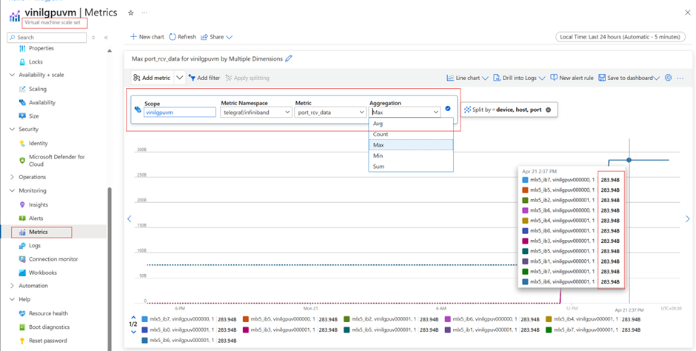Choose Avg aggregation option
Image resolution: width=696 pixels, height=351 pixels.
tap(378, 124)
